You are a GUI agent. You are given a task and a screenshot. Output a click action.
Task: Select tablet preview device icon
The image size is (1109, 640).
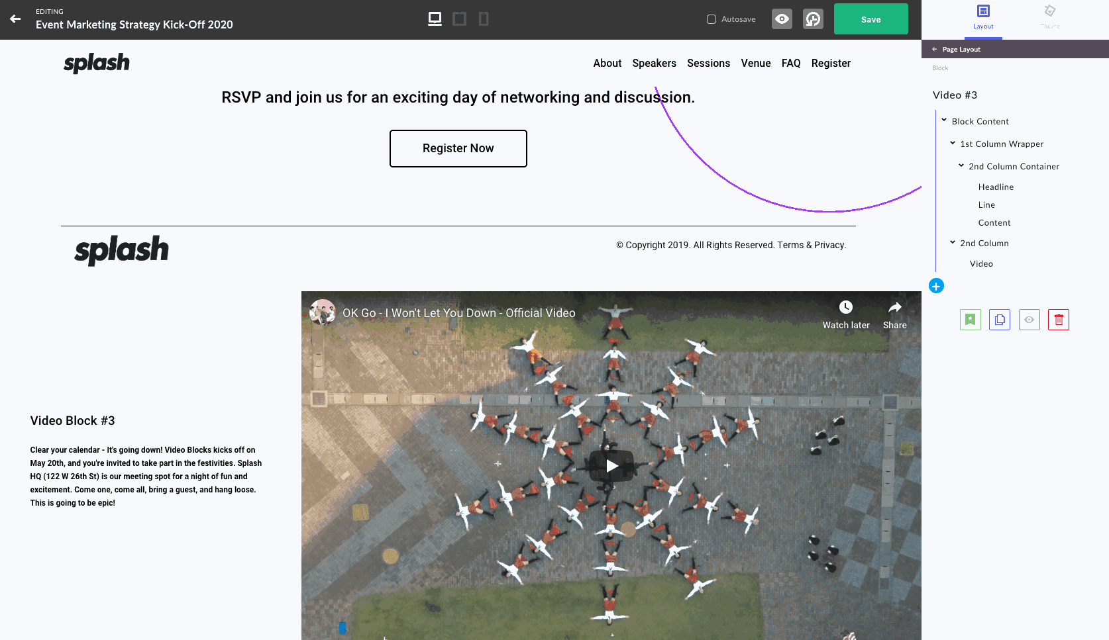click(x=459, y=19)
